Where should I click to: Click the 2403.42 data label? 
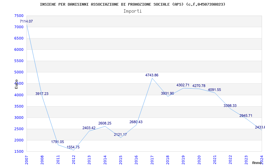(x=89, y=128)
